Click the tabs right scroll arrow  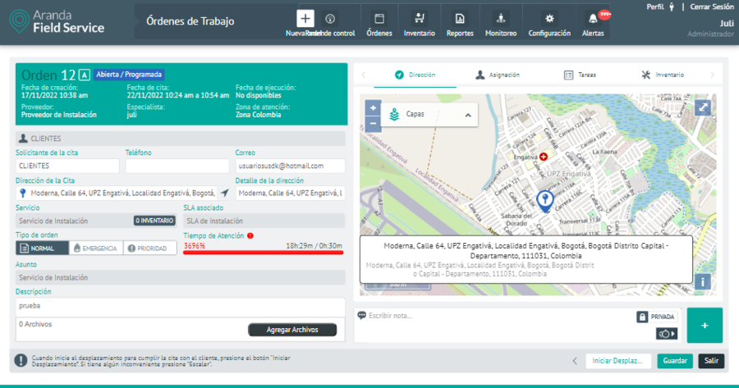click(712, 75)
